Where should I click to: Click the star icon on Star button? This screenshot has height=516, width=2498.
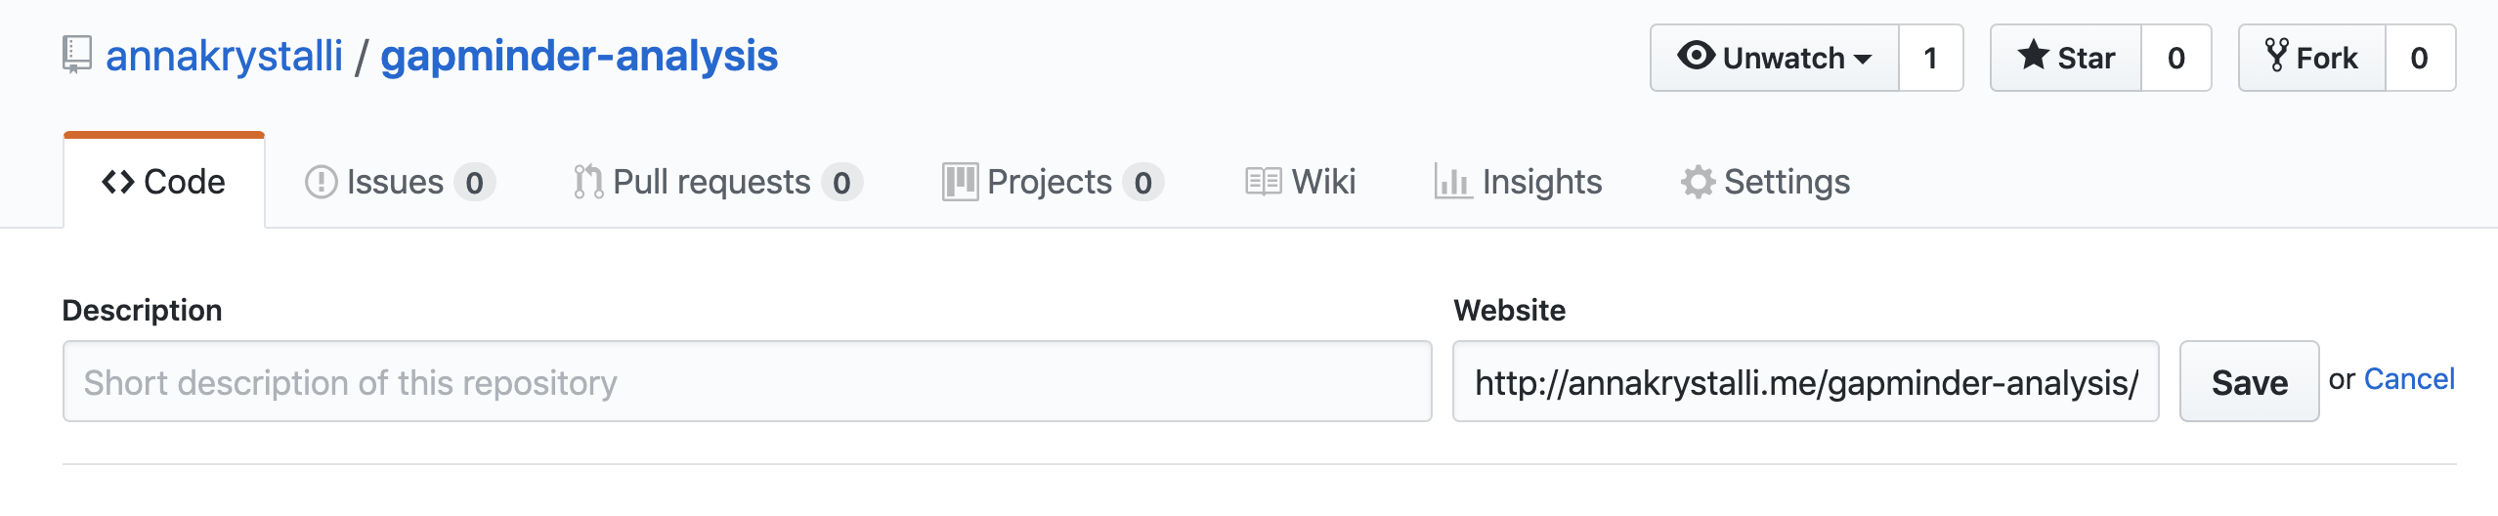tap(2033, 56)
